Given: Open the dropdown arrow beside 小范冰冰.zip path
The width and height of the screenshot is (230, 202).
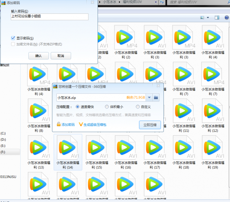Looking at the screenshot, I should click(149, 97).
